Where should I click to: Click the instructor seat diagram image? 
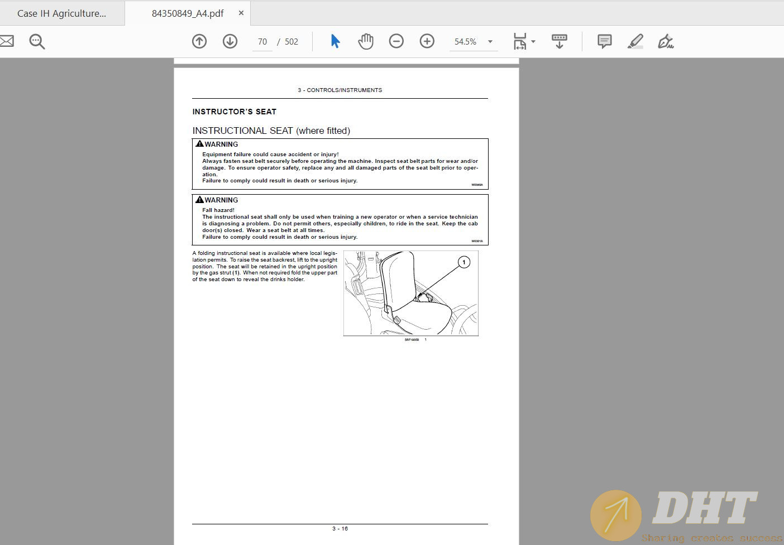pyautogui.click(x=410, y=293)
